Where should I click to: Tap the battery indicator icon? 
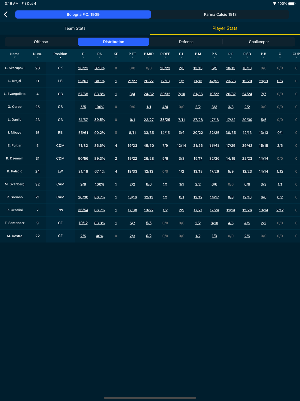292,4
